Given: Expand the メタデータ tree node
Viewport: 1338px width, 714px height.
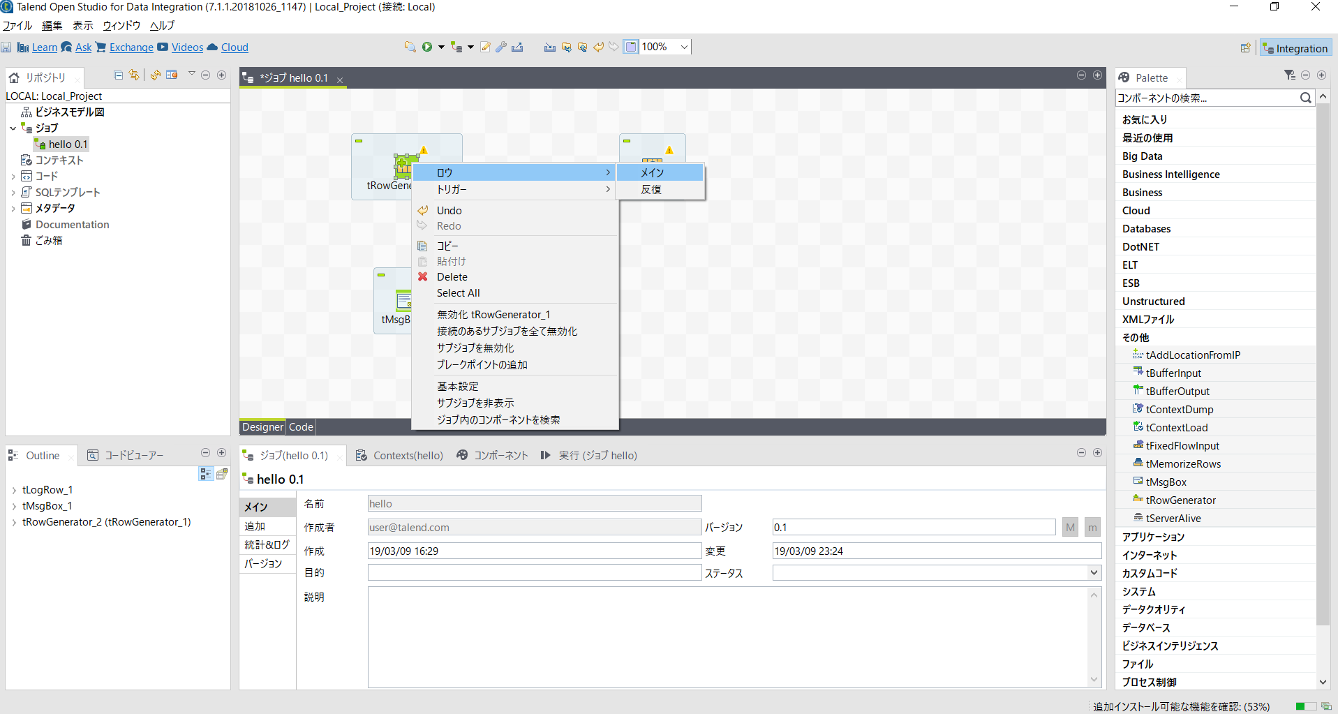Looking at the screenshot, I should (13, 209).
